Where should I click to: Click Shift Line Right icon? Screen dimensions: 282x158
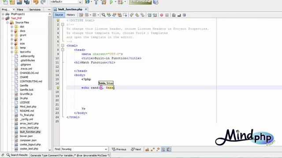click(x=155, y=15)
